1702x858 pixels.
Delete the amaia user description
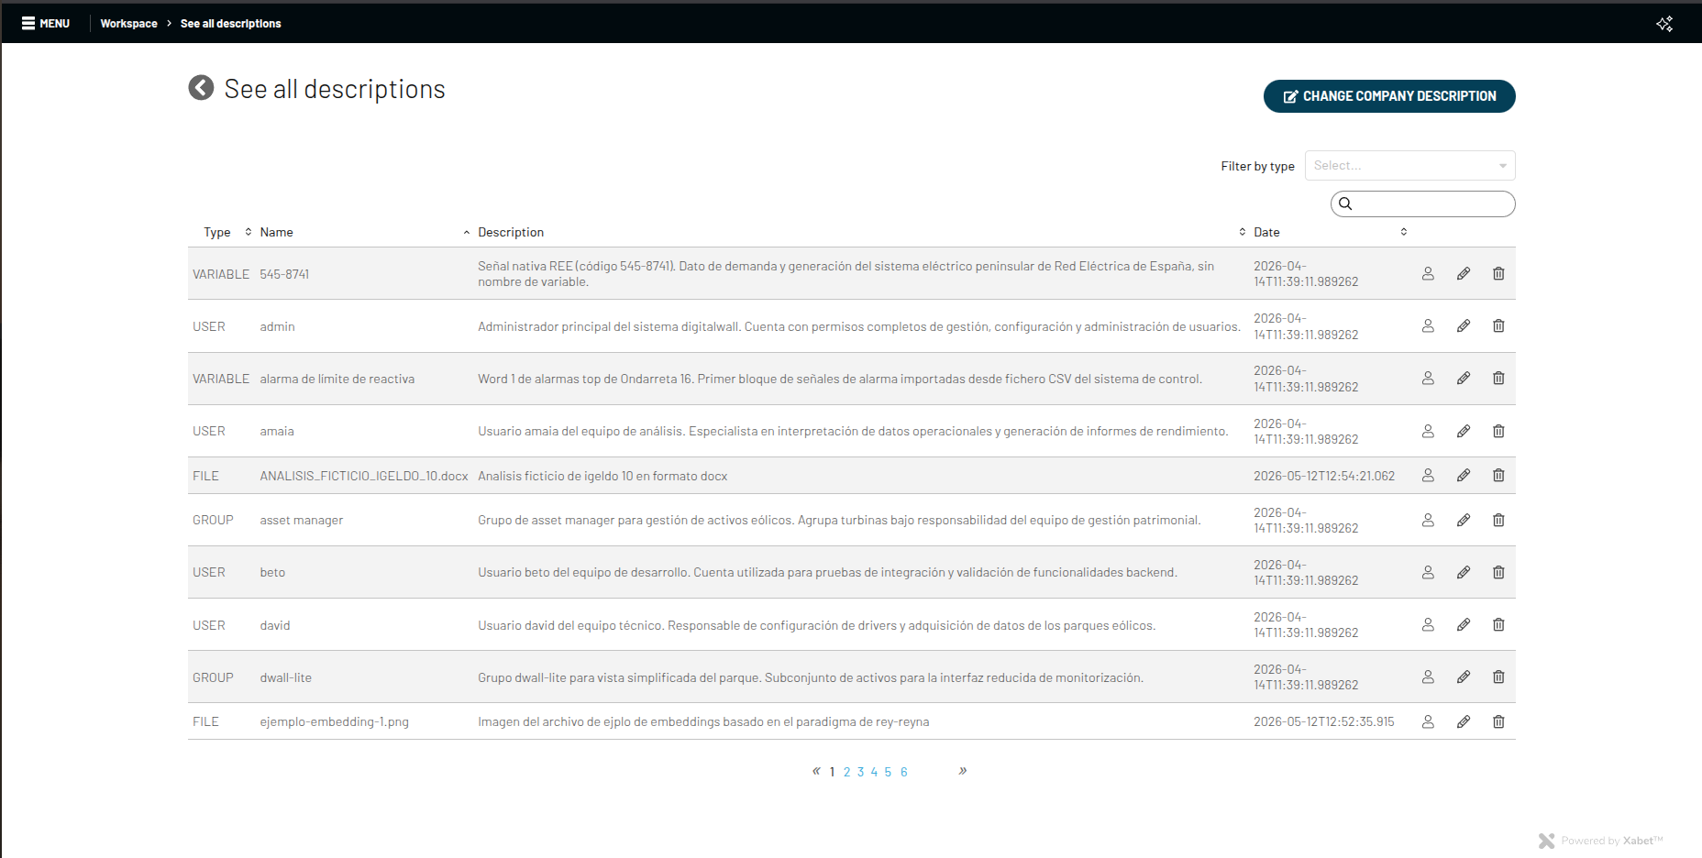[x=1498, y=431]
